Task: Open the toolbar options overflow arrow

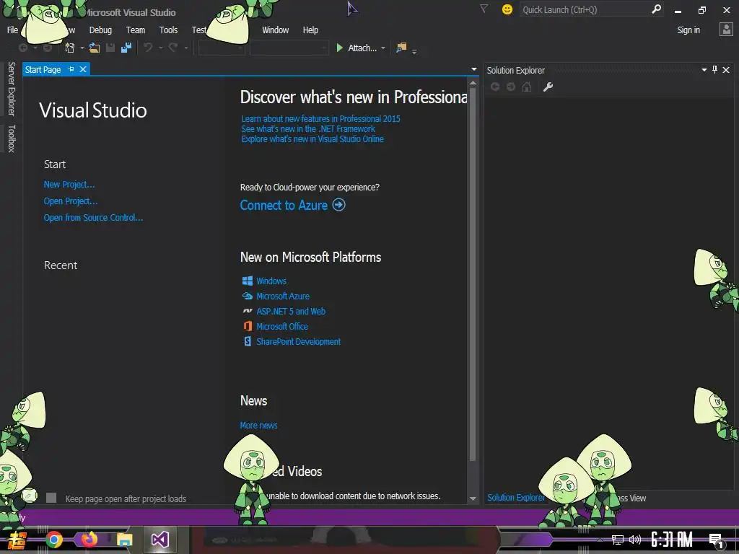Action: tap(414, 51)
